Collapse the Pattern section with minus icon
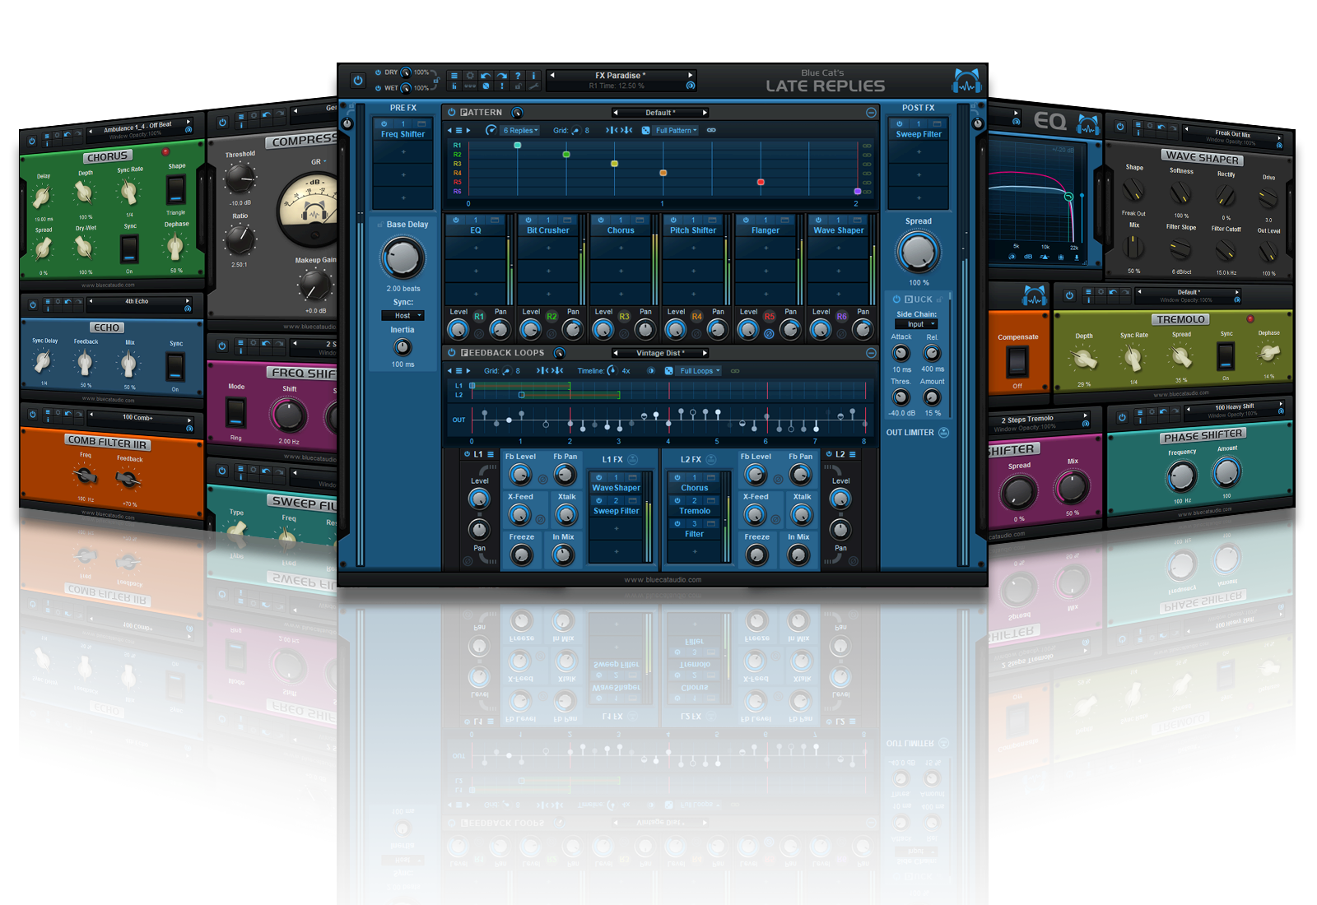Image resolution: width=1317 pixels, height=905 pixels. (871, 113)
